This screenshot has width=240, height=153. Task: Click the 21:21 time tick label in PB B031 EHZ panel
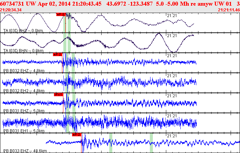click(x=172, y=96)
